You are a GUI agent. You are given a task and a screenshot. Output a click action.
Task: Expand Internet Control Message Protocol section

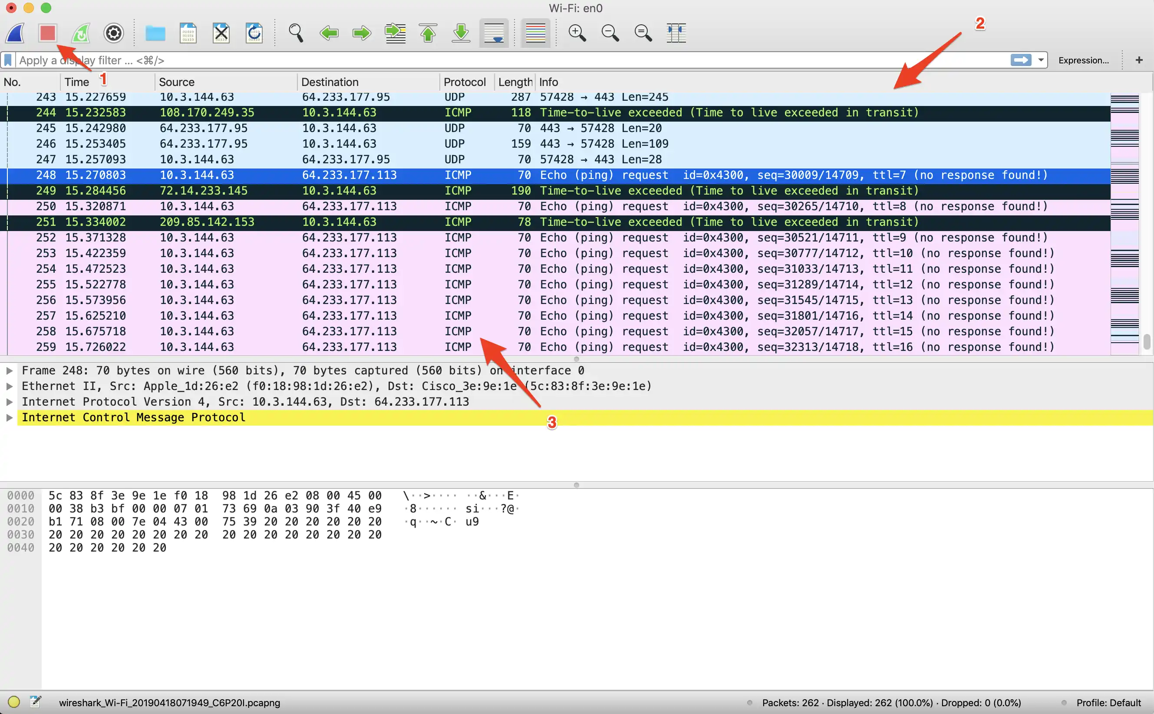point(9,417)
